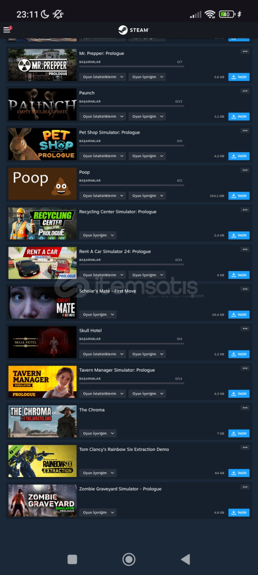Expand Oyun İçeriğim dropdown for Scholar's Mate
This screenshot has width=258, height=575.
tap(98, 315)
